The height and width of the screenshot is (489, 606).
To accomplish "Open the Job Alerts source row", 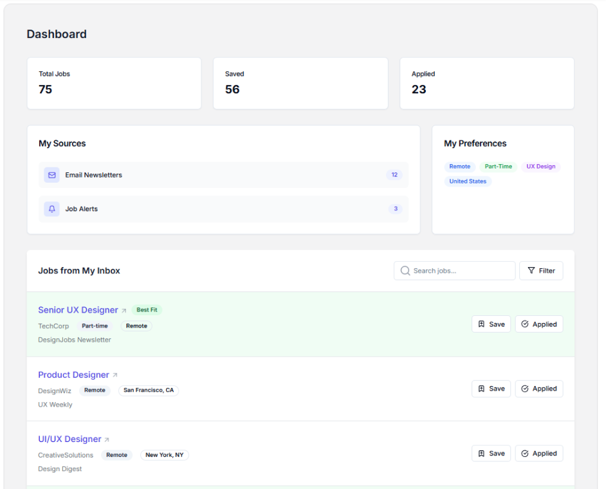I will (x=223, y=209).
